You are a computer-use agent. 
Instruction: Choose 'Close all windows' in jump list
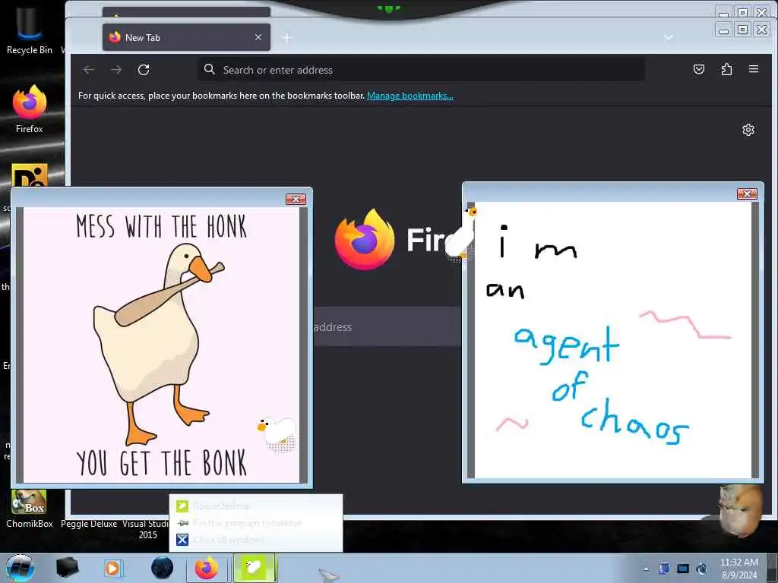pyautogui.click(x=255, y=540)
